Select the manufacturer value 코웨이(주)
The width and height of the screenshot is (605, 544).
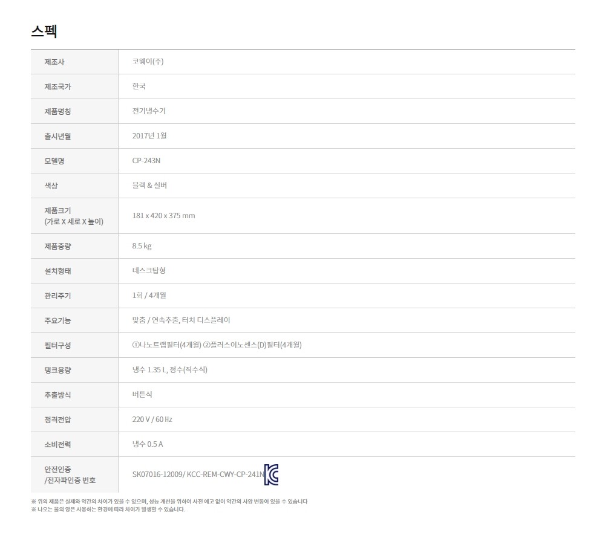[148, 62]
